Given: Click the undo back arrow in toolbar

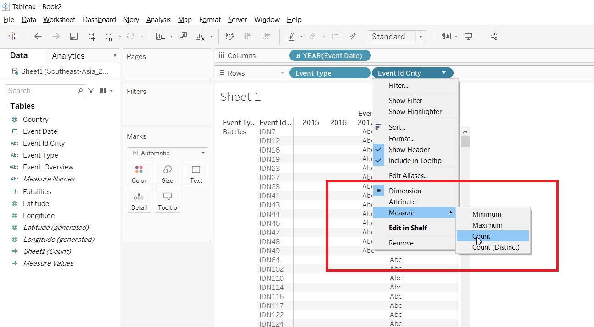Looking at the screenshot, I should click(x=38, y=37).
